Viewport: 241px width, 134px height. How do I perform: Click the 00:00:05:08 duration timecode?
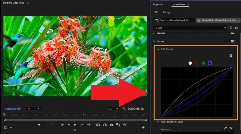(136, 109)
